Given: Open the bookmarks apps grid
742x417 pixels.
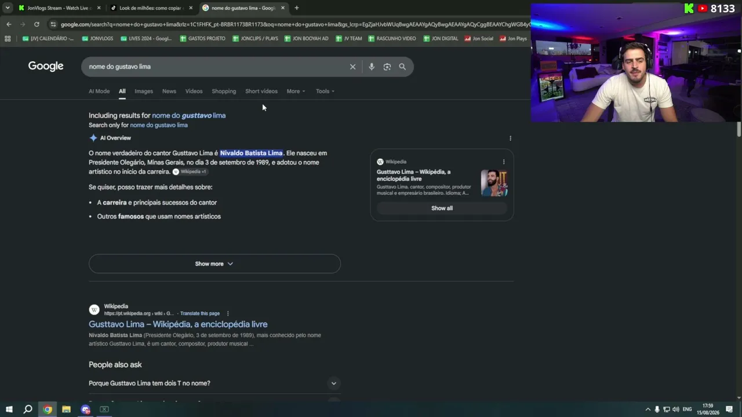Looking at the screenshot, I should click(x=8, y=39).
